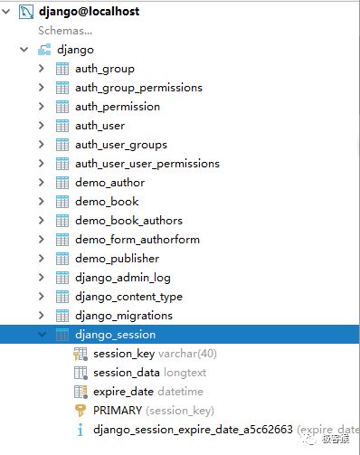Click the demo_publisher table icon
360x455 pixels.
(62, 259)
